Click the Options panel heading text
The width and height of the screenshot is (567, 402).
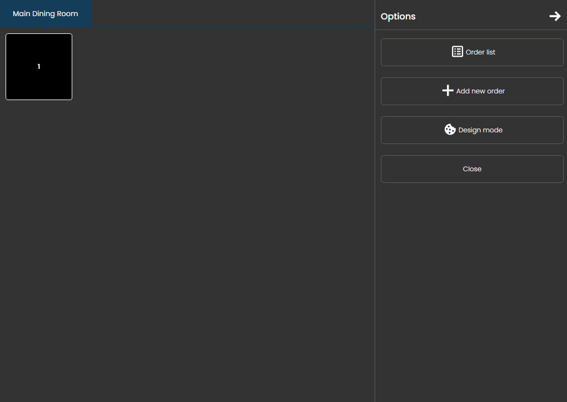[398, 17]
